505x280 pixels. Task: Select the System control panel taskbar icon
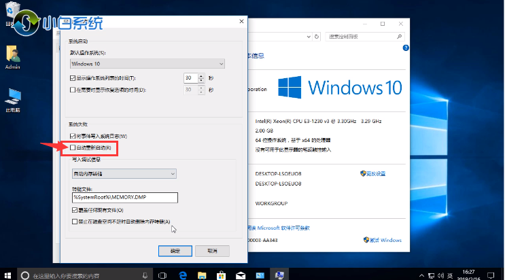click(x=279, y=275)
